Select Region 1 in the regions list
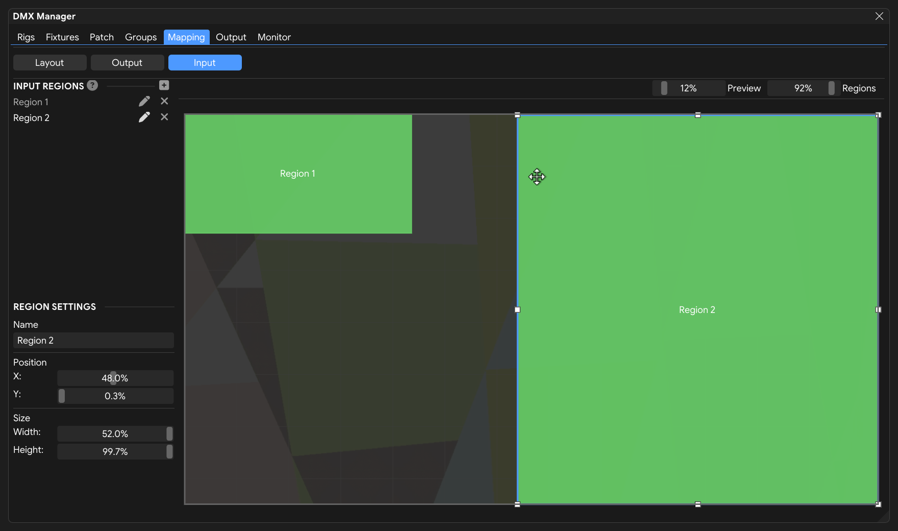The image size is (898, 531). click(31, 102)
